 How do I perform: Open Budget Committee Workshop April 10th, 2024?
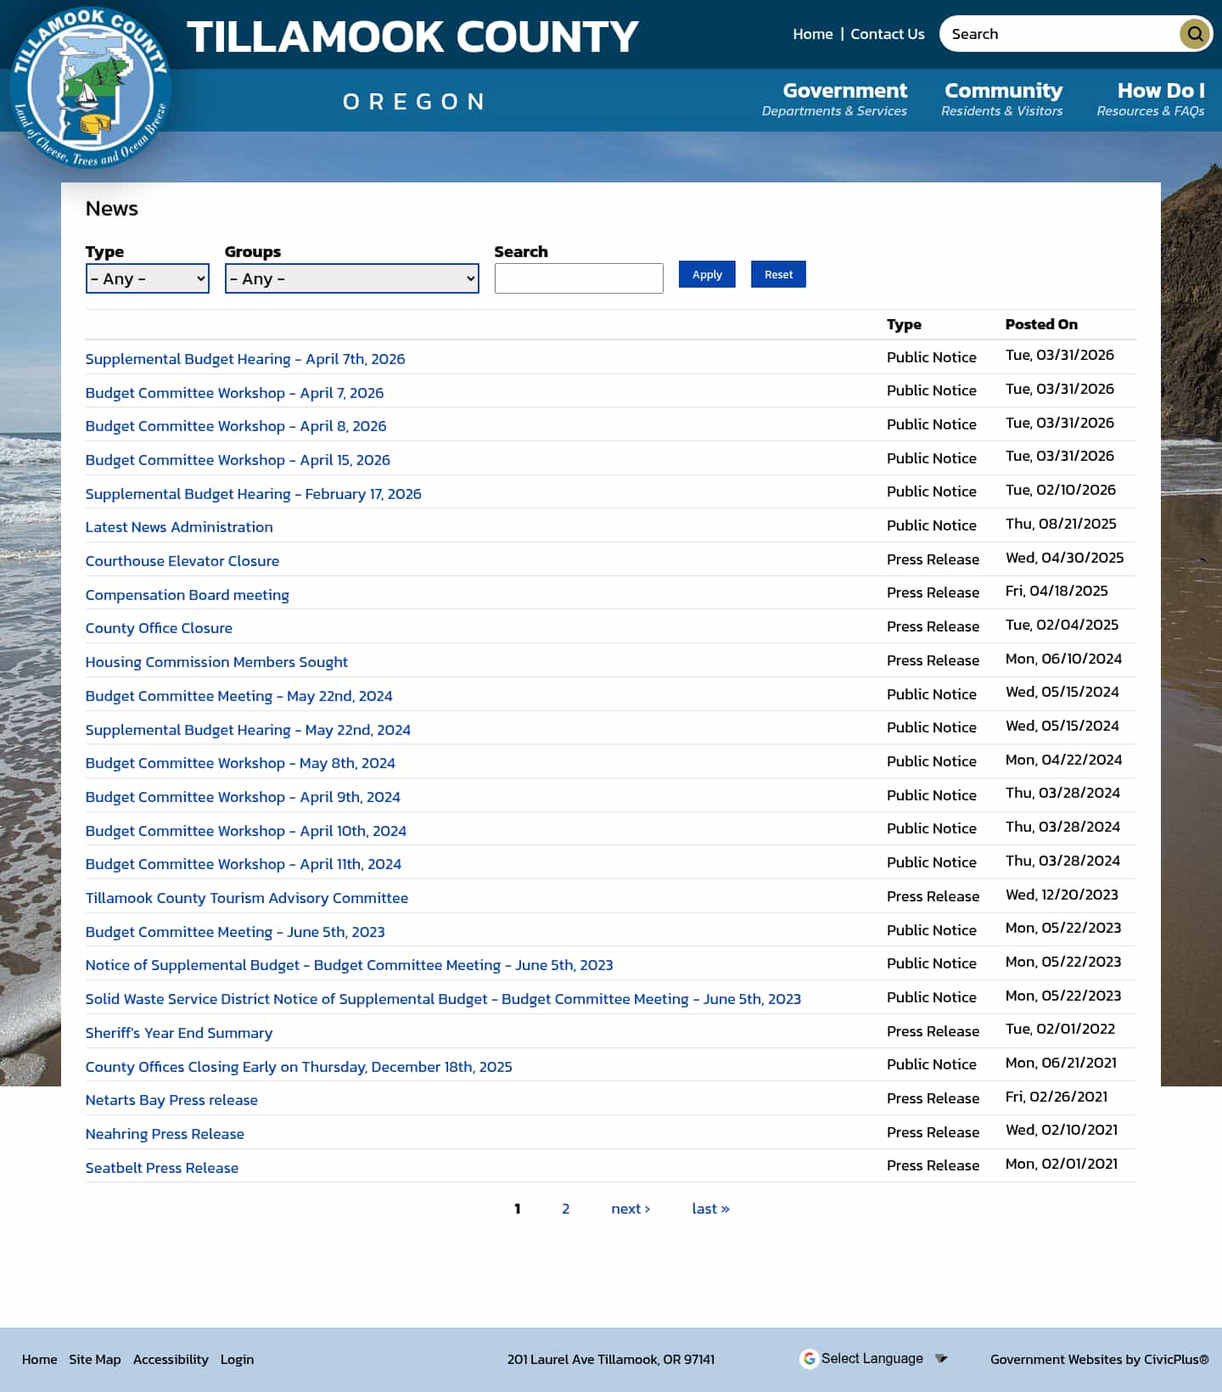click(x=246, y=831)
